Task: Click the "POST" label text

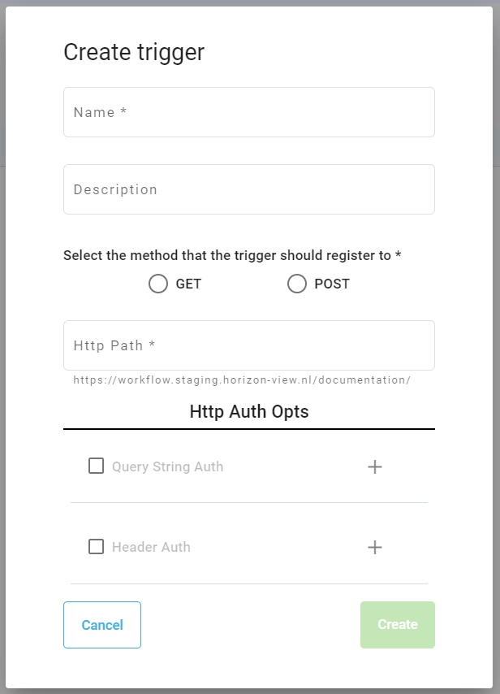Action: tap(332, 284)
